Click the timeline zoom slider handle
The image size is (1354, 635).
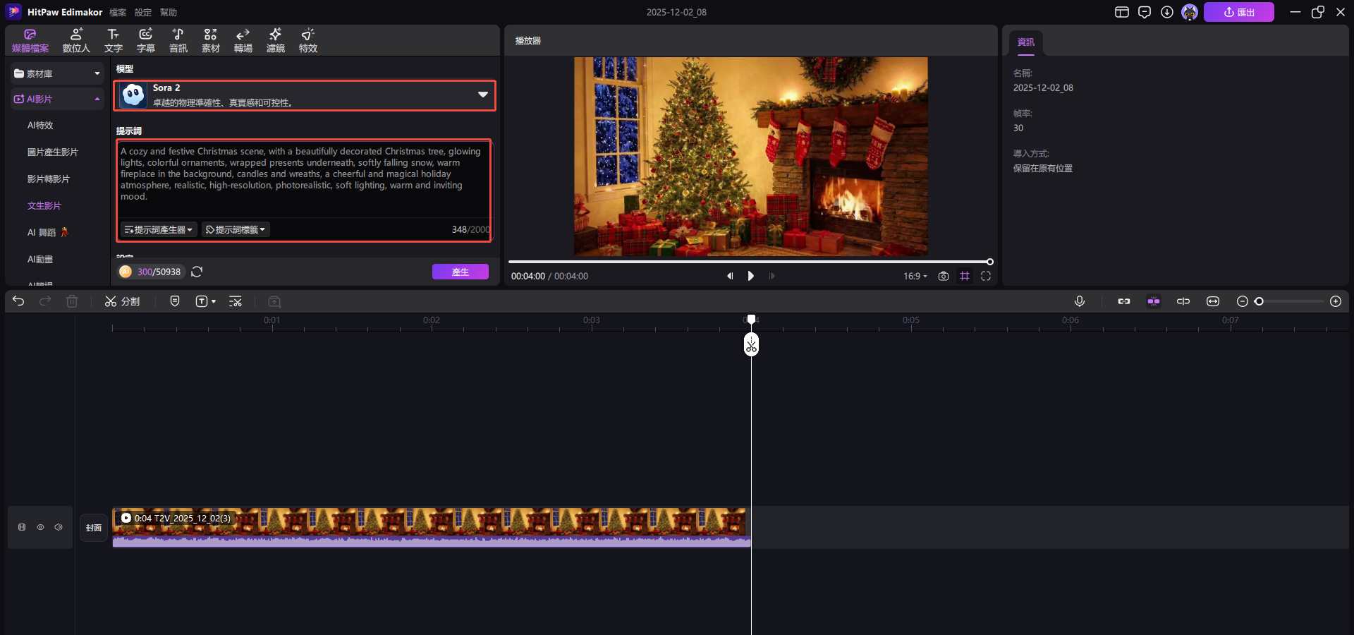point(1259,301)
